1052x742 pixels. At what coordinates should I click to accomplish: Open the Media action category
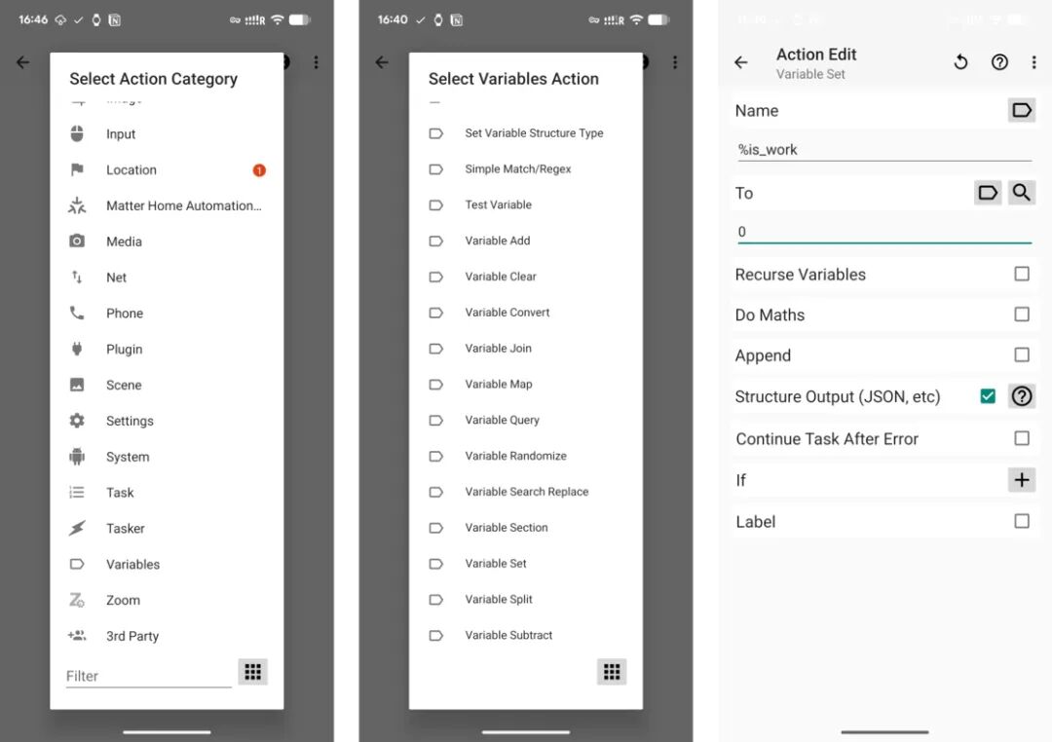[x=167, y=241]
